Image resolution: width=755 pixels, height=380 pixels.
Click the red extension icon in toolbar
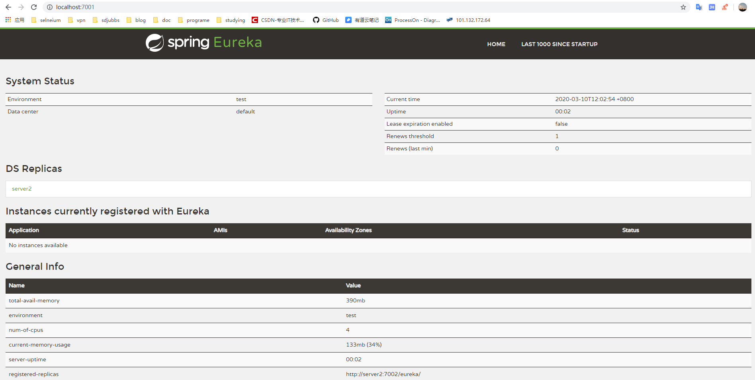[725, 7]
